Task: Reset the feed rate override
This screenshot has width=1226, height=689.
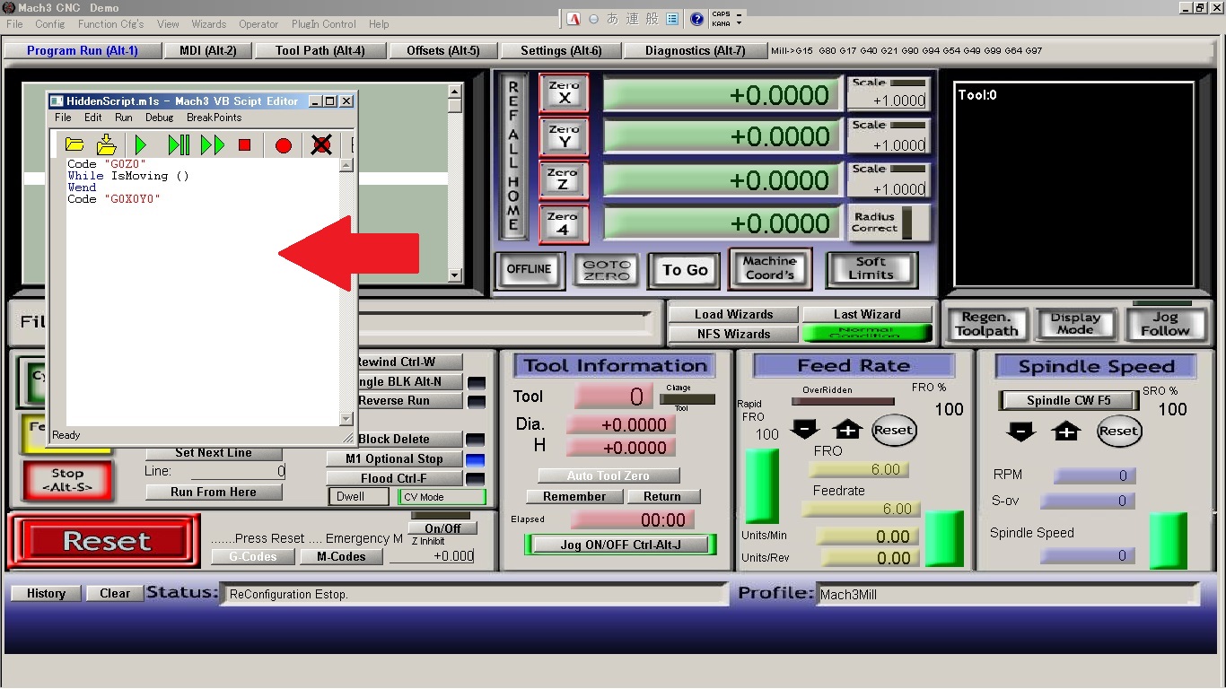Action: point(893,430)
